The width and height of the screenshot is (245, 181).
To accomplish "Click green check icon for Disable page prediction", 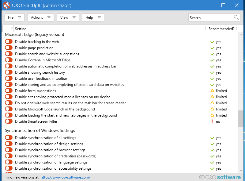I will (x=212, y=48).
